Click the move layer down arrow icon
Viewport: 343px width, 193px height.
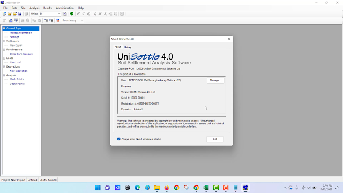click(16, 20)
